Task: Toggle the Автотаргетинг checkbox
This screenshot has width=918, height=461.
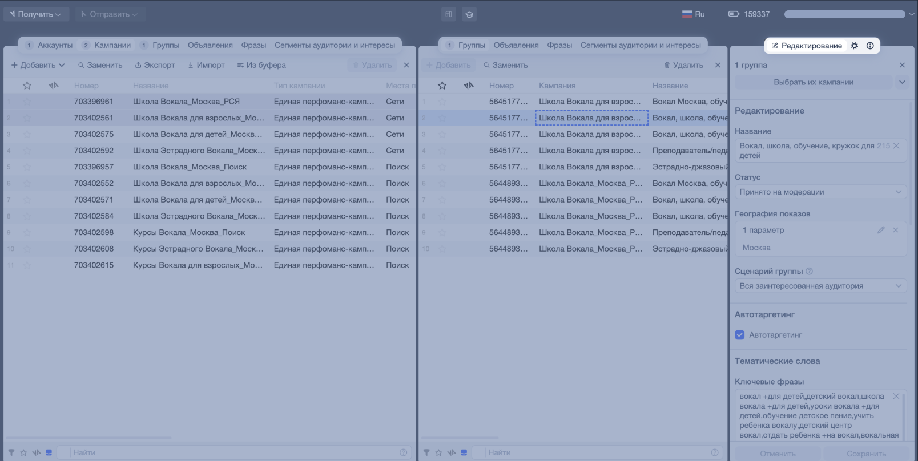Action: coord(740,335)
